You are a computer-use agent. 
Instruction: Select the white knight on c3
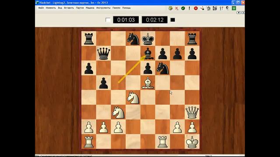coord(118,113)
